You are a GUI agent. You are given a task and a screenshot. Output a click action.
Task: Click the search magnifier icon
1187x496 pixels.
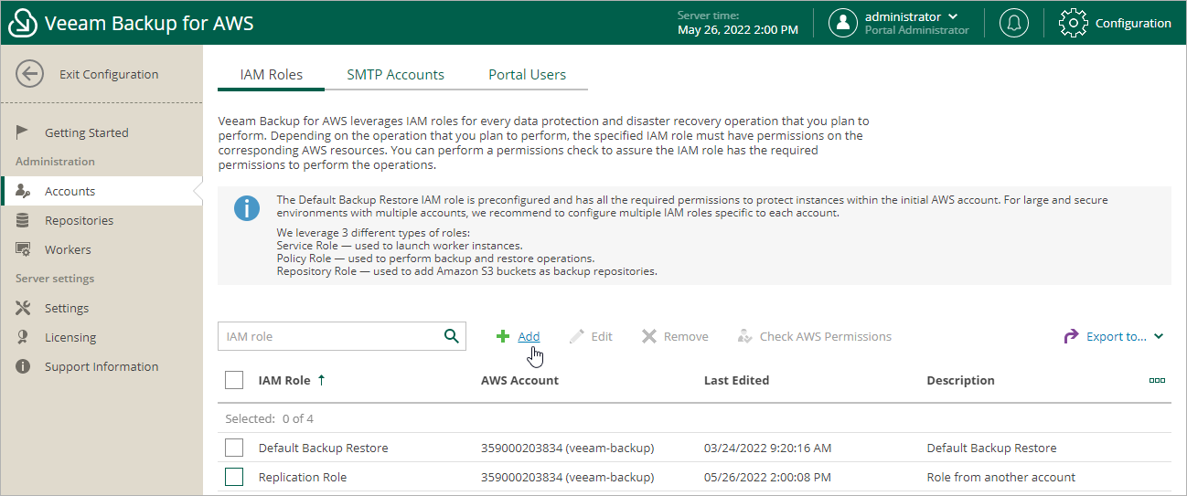click(x=451, y=336)
